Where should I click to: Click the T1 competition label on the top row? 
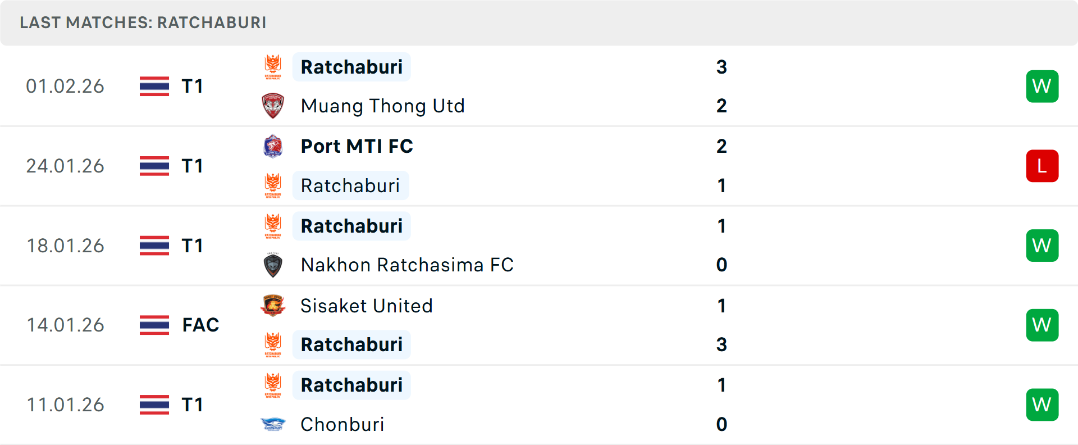click(x=191, y=86)
